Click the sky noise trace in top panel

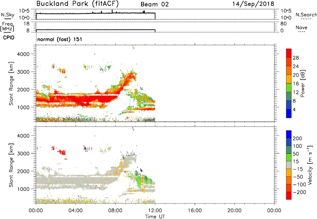pyautogui.click(x=95, y=13)
